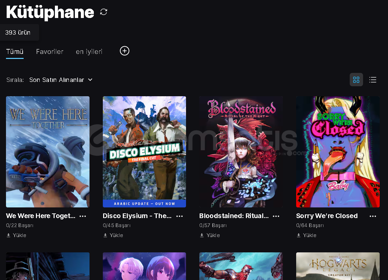Click the '0/22 Başarı' achievements text
Screen dimensions: 388x280
pos(20,225)
